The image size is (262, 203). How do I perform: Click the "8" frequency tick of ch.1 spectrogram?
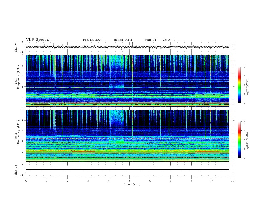click(23, 66)
